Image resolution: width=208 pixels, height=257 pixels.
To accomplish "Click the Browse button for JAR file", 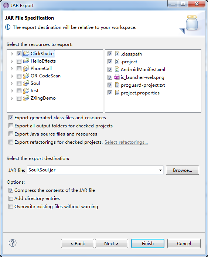I will pyautogui.click(x=183, y=170).
